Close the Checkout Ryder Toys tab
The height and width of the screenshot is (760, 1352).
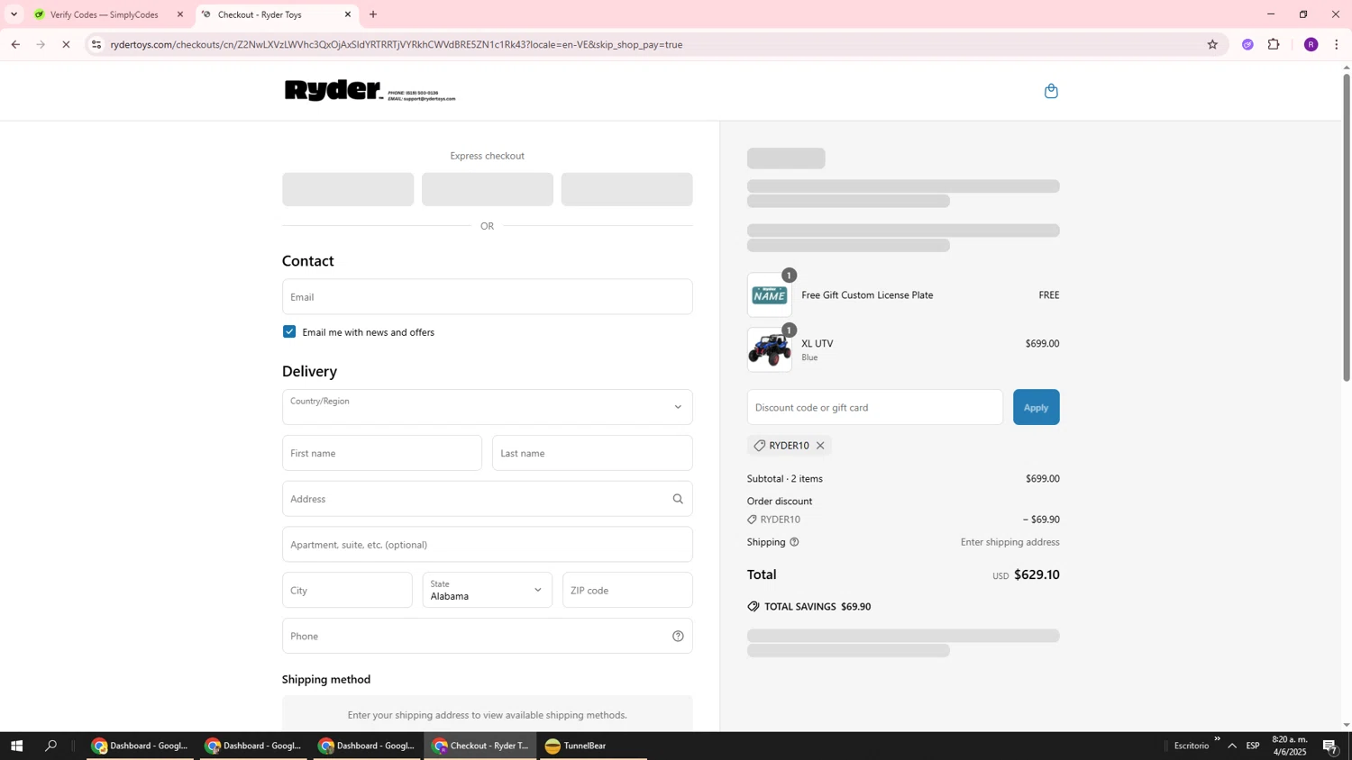click(348, 14)
